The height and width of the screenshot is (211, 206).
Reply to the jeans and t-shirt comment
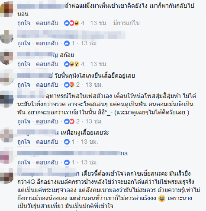[47, 85]
